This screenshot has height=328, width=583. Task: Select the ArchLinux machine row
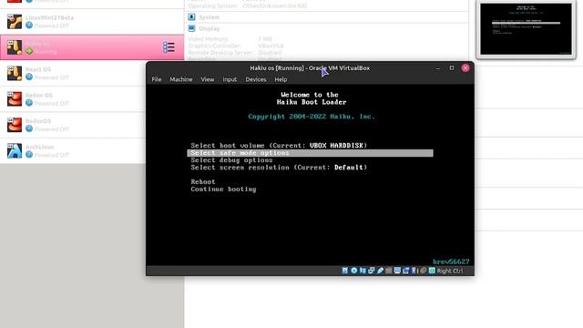[73, 150]
